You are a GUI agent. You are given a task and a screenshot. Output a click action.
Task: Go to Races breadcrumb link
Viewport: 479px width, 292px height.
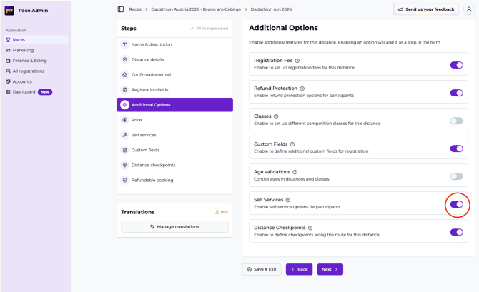tap(135, 9)
